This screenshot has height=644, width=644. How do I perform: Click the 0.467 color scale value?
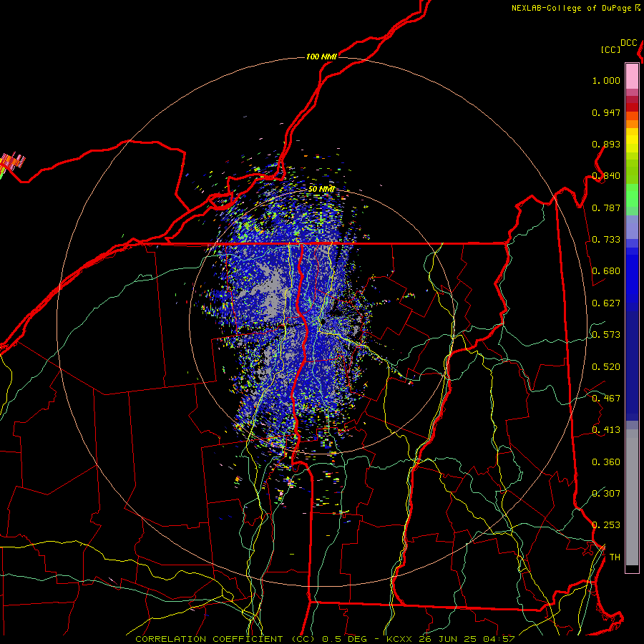[x=606, y=399]
